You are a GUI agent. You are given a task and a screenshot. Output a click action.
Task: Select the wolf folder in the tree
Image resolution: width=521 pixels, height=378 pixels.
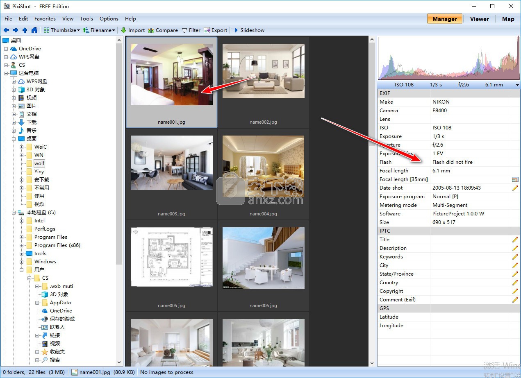point(39,163)
